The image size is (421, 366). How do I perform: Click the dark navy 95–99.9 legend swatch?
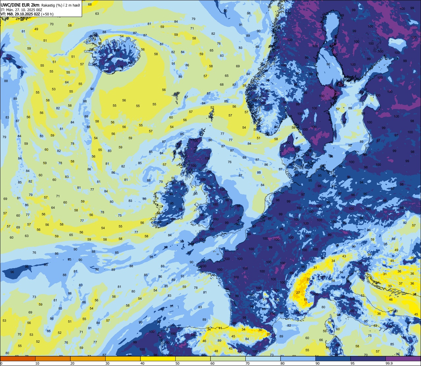pos(368,359)
